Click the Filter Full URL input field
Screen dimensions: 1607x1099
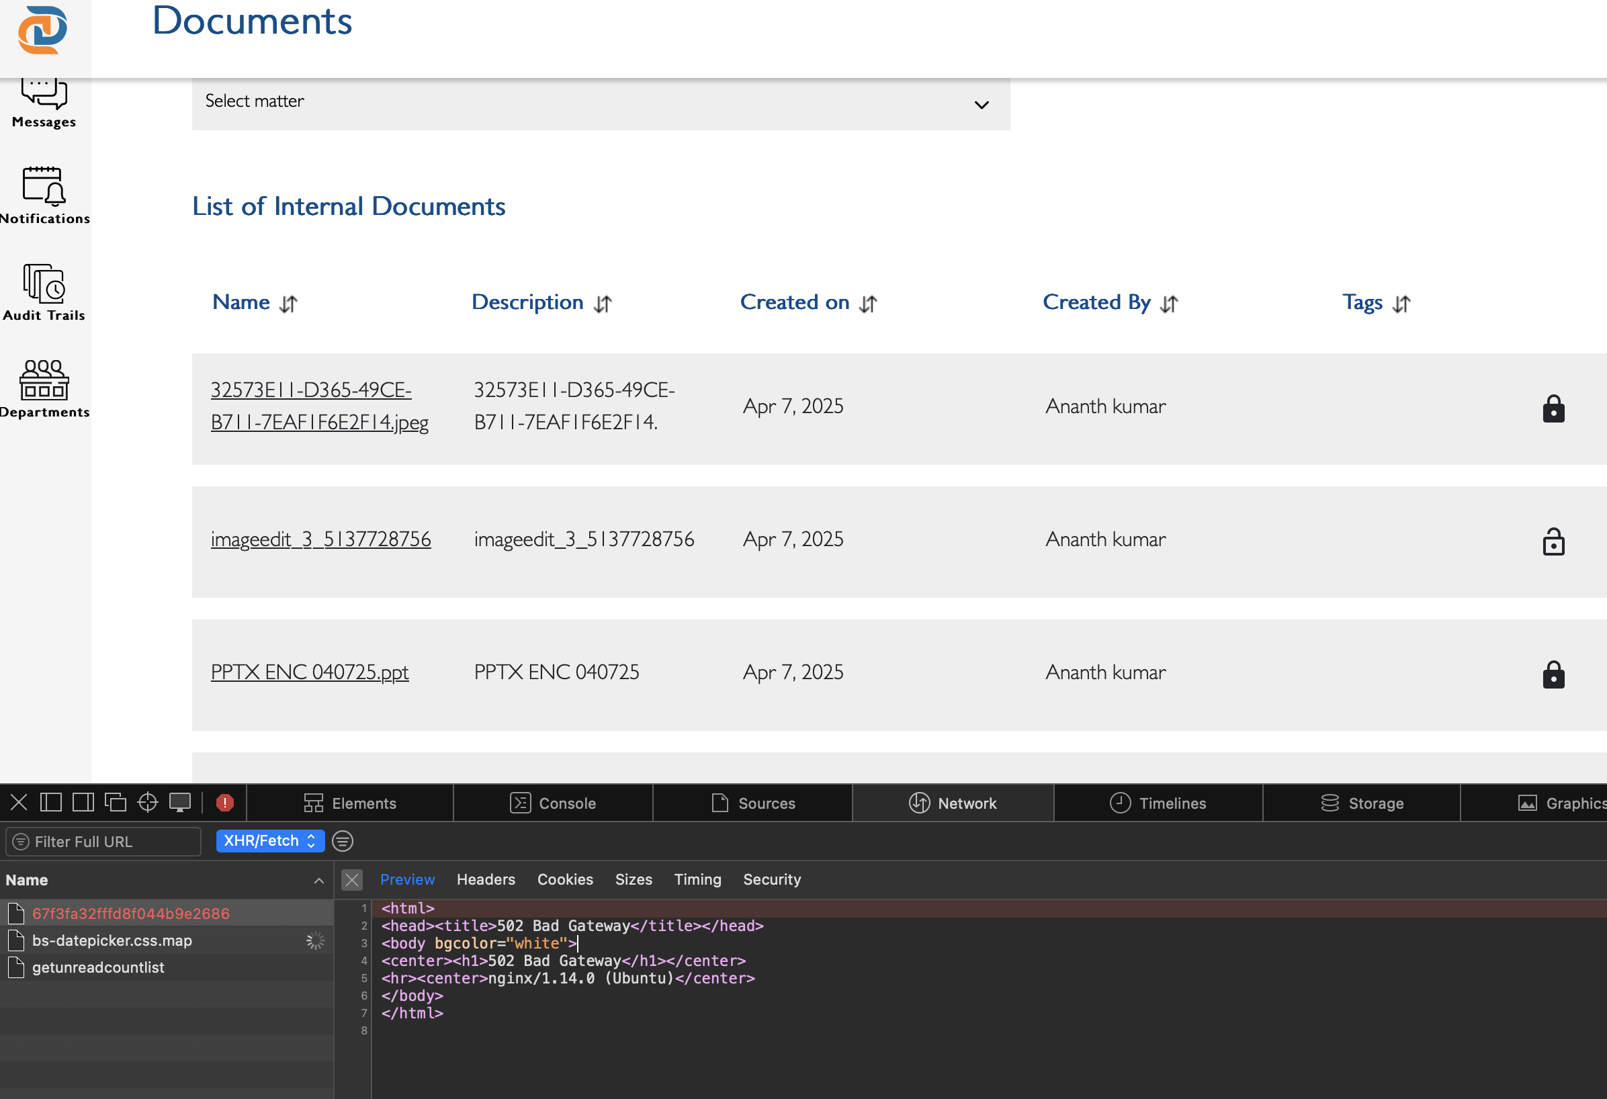[x=102, y=841]
